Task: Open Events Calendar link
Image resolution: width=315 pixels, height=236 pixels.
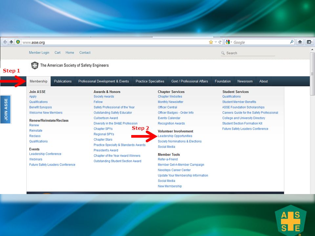Action: click(169, 118)
